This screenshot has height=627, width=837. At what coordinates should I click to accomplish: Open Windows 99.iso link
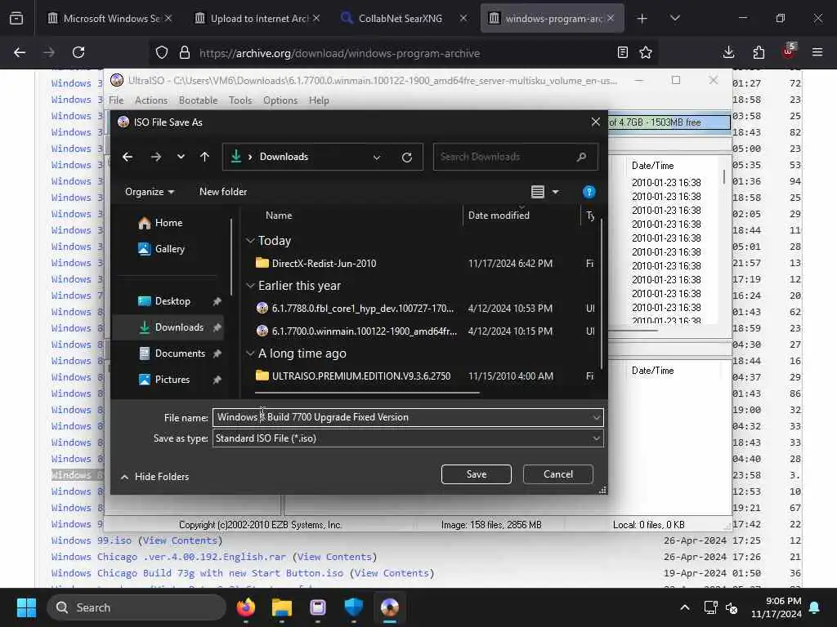coord(92,540)
